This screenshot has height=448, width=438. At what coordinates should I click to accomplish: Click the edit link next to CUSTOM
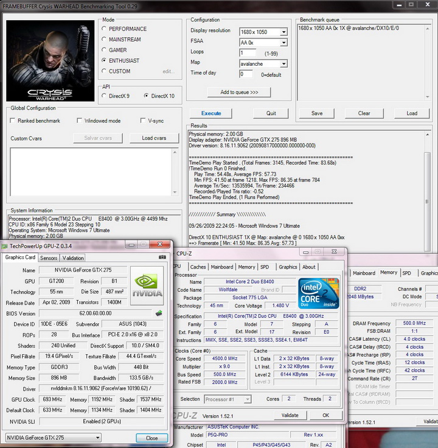coord(169,71)
